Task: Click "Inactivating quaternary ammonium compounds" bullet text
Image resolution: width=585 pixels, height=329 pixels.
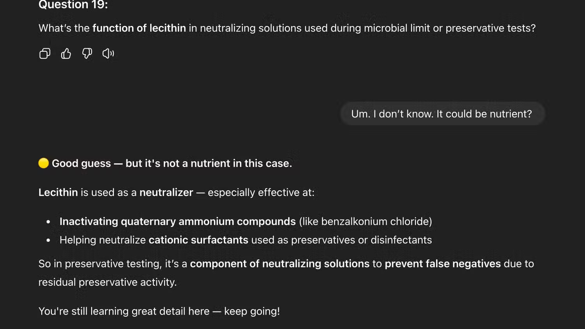Action: click(177, 221)
